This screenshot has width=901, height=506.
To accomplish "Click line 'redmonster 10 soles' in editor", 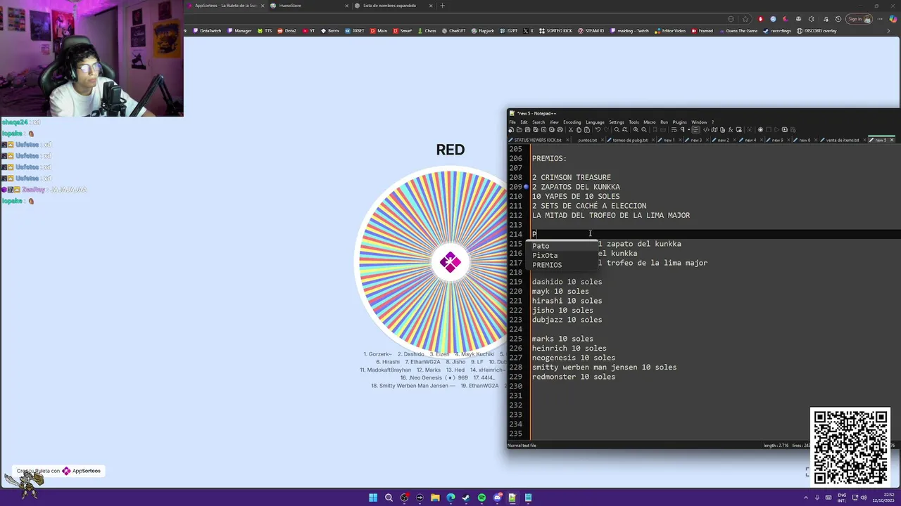I will tap(574, 377).
